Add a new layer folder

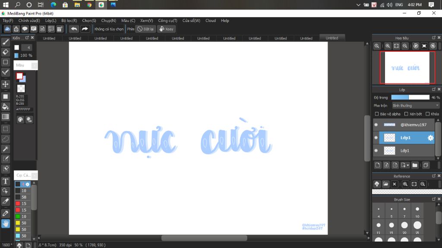(x=415, y=165)
